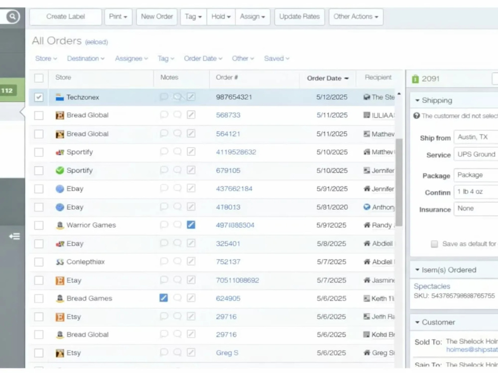Click the search magnifier icon
This screenshot has width=498, height=373.
[12, 16]
